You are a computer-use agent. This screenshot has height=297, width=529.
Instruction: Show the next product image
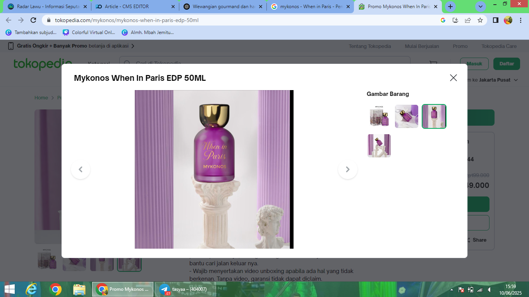348,169
